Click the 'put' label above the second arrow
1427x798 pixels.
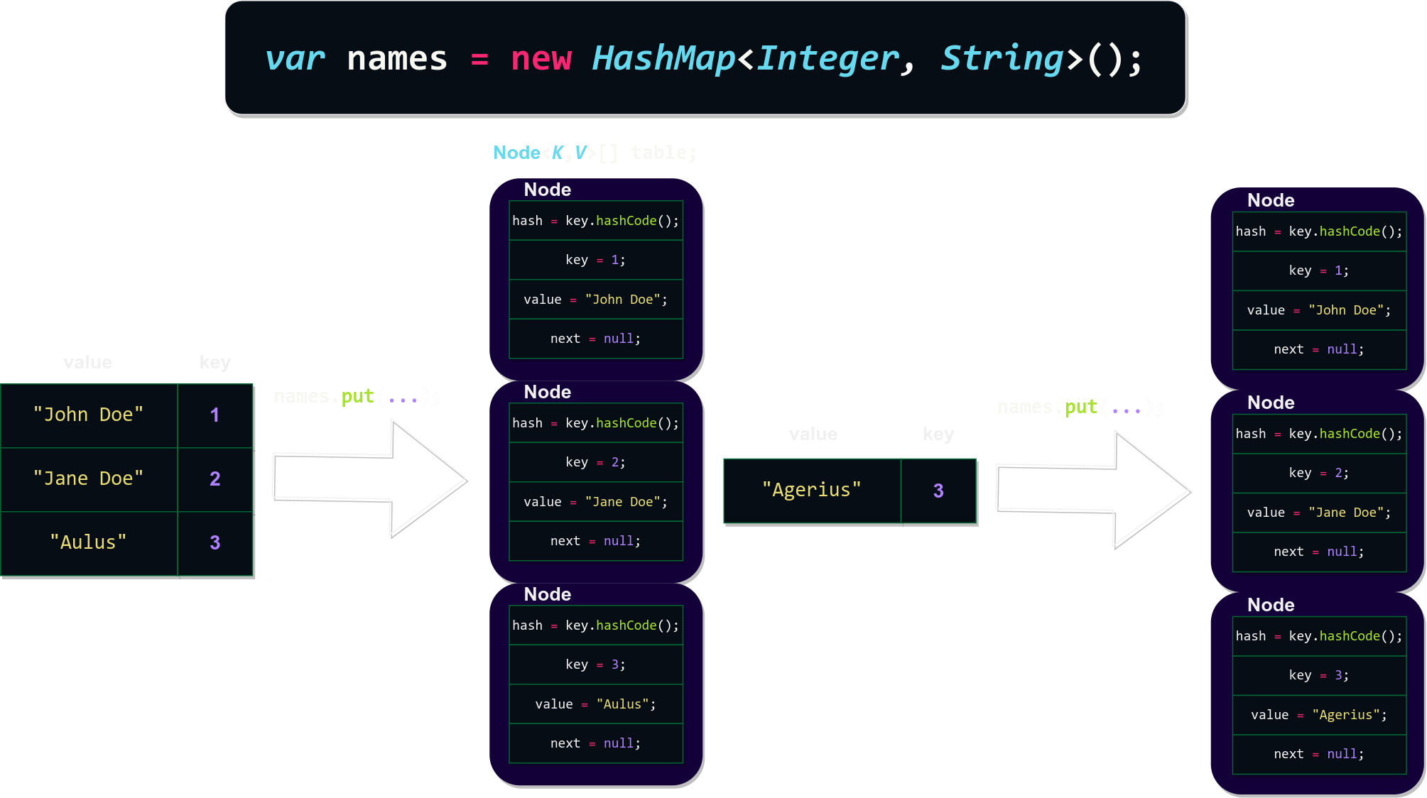click(1080, 407)
